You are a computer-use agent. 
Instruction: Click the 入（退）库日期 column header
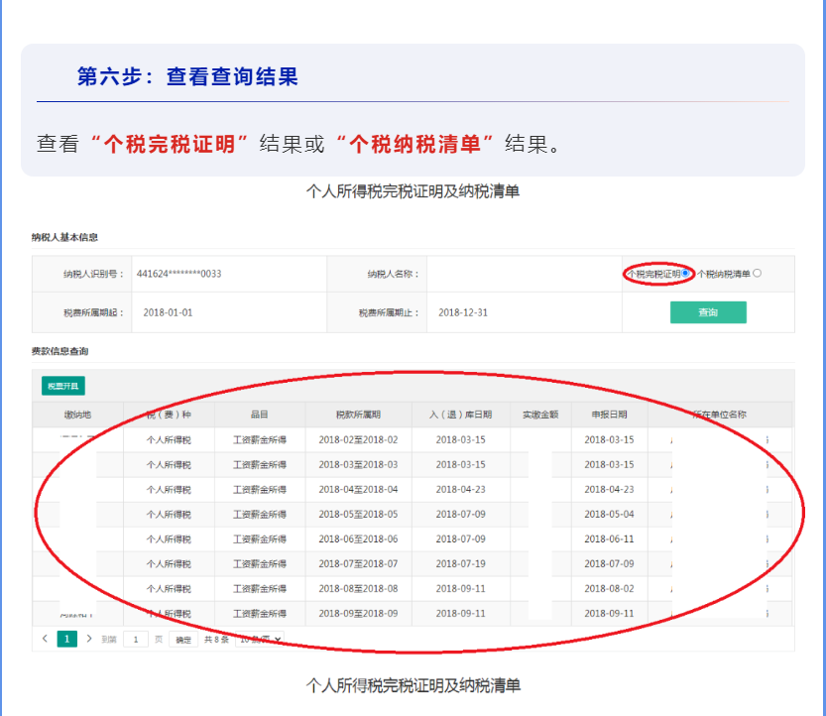460,415
